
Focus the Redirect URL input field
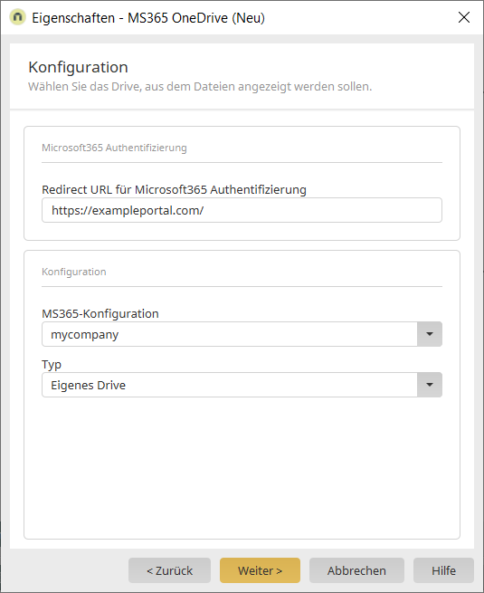[242, 210]
